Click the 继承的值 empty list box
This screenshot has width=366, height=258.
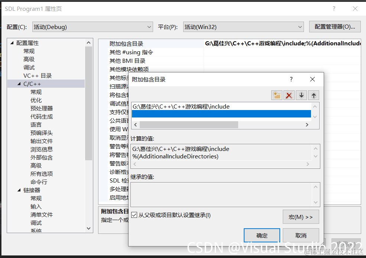[225, 194]
